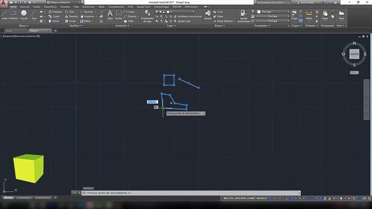Open the PorCapa linetype dropdown

273,21
